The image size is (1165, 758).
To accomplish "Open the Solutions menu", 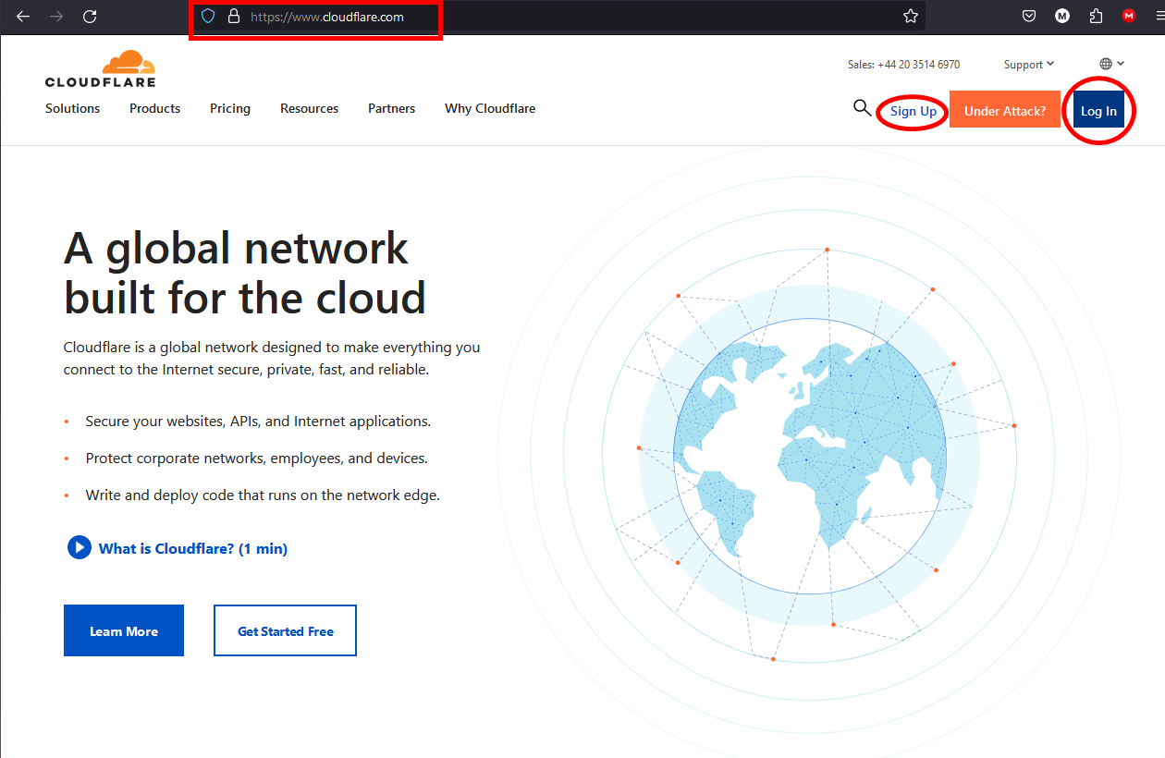I will [72, 108].
